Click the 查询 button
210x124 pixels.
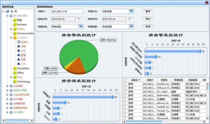coord(148,11)
